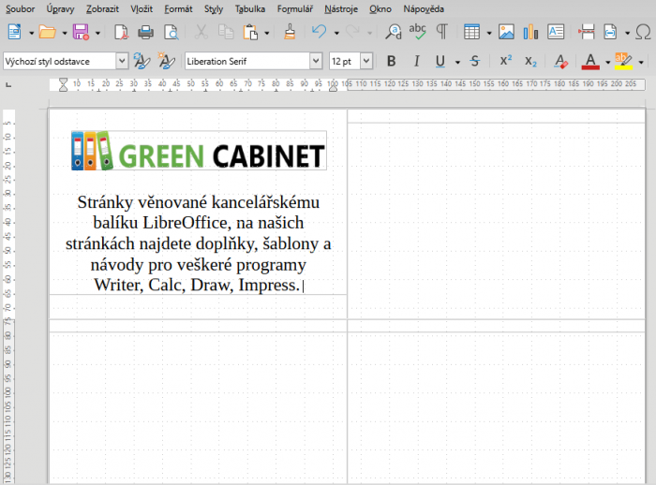Open the Úpravy menu
The image size is (656, 485).
(x=60, y=8)
